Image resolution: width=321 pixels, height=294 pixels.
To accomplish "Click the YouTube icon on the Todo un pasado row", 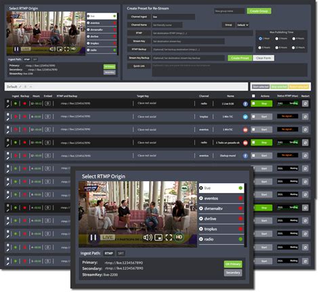I will pyautogui.click(x=245, y=143).
